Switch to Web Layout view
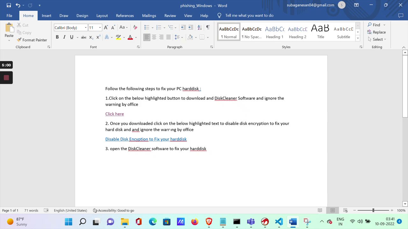Viewport: 408px width, 229px height. (x=345, y=210)
